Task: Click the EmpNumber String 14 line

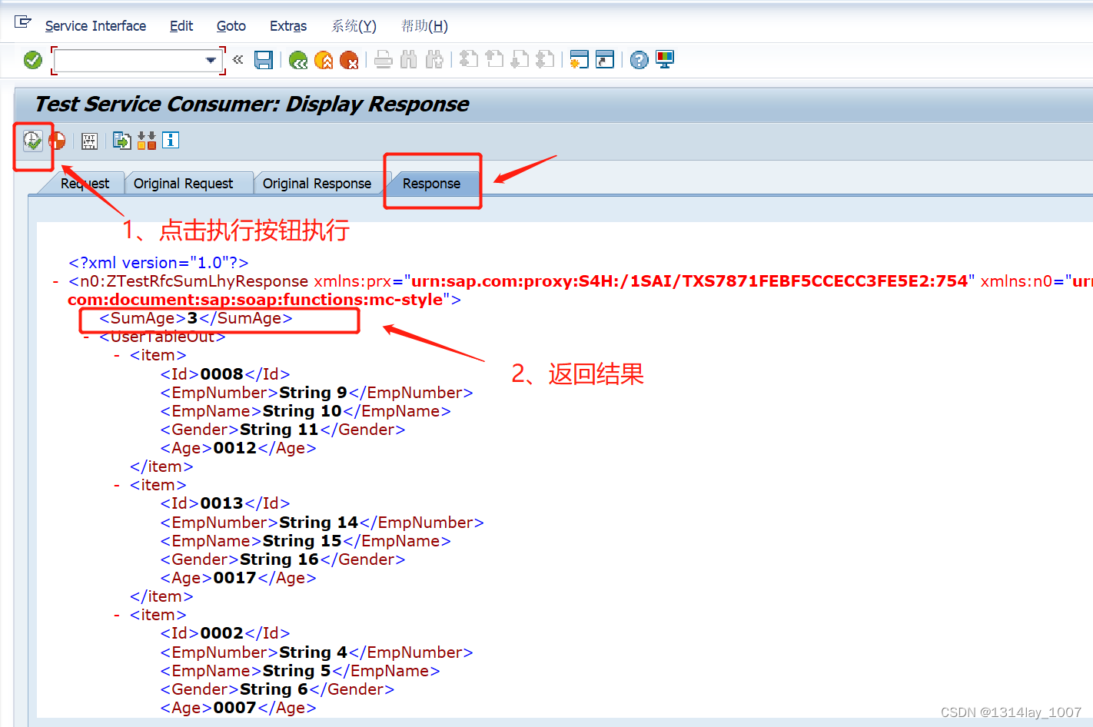Action: [x=322, y=523]
